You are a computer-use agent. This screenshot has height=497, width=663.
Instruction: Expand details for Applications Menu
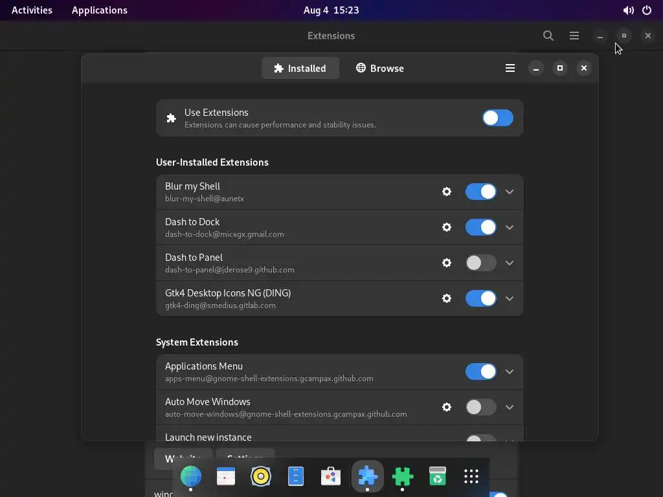tap(510, 372)
